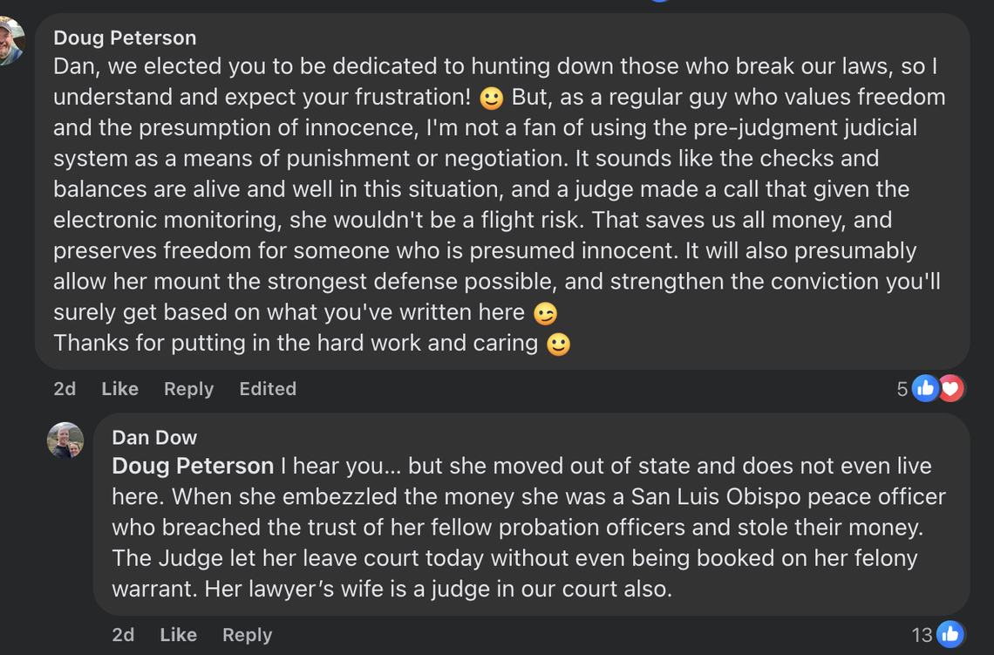Click 'Like' under Dan Dow's reply
994x655 pixels.
pos(178,635)
